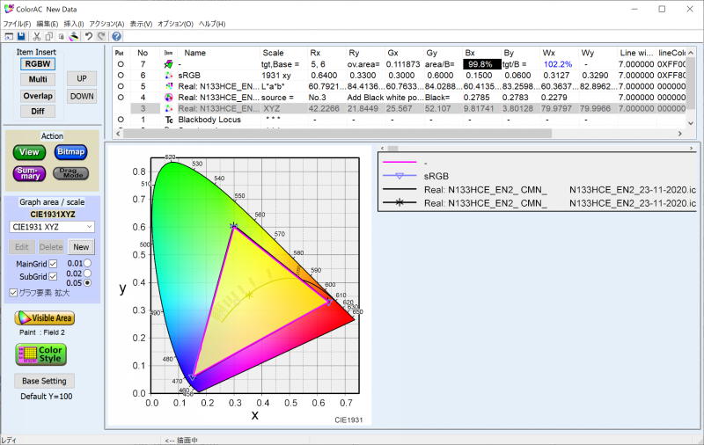Click the Base Setting button
Screen dimensions: 704x445
(x=45, y=381)
